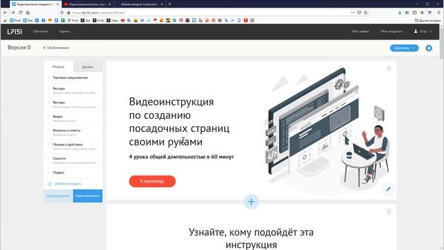444x250 pixels.
Task: Click the browser forward arrow
Action: 12,12
